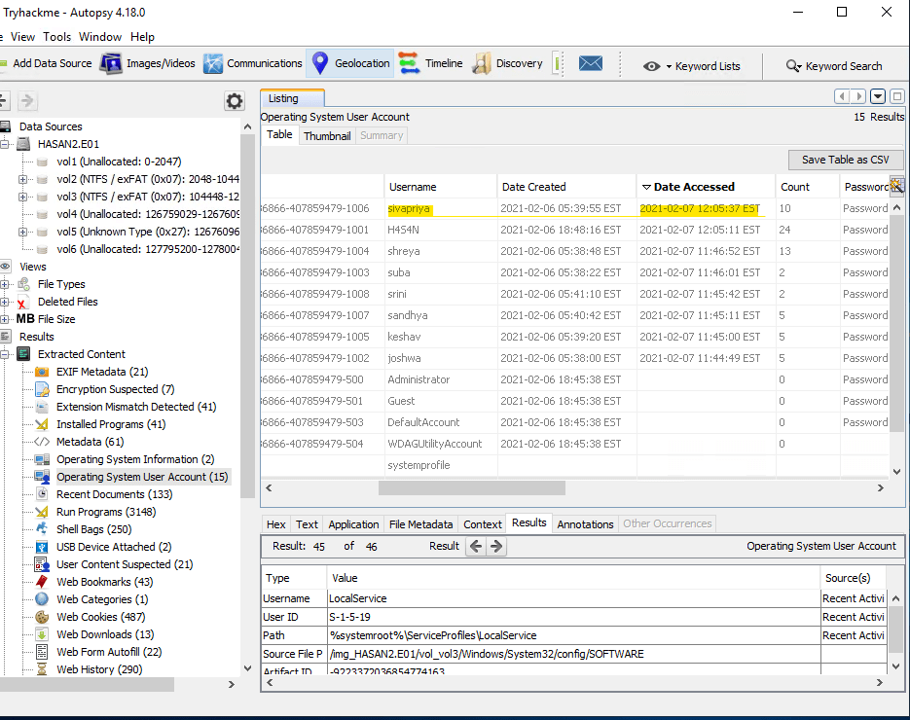910x720 pixels.
Task: Click the Images/Videos toolbar button
Action: (148, 63)
